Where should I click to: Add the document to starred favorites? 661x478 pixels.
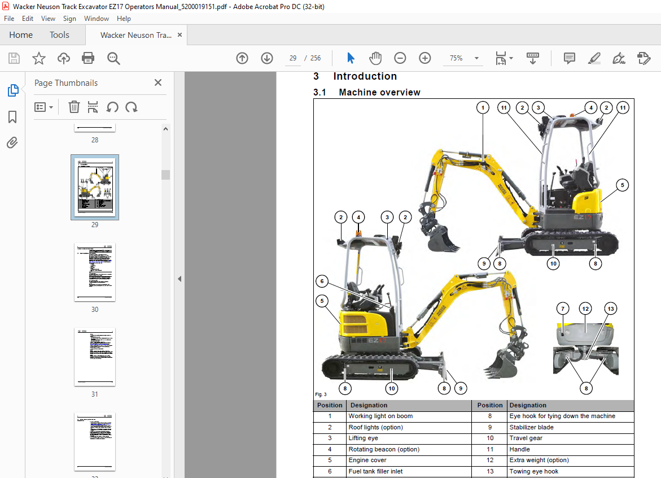pos(39,58)
